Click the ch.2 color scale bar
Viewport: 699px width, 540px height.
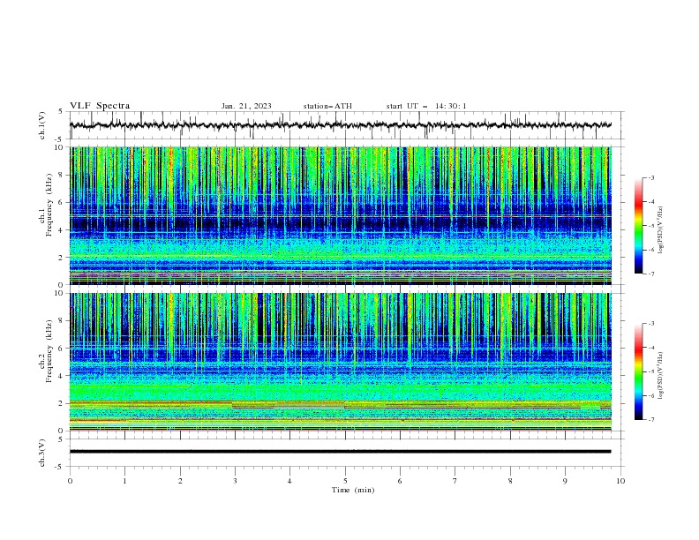coord(639,371)
